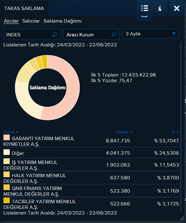The image size is (186, 223).
Task: Select İŞ YATIRIM MENKUL DEĞERLER row name
Action: click(x=30, y=165)
